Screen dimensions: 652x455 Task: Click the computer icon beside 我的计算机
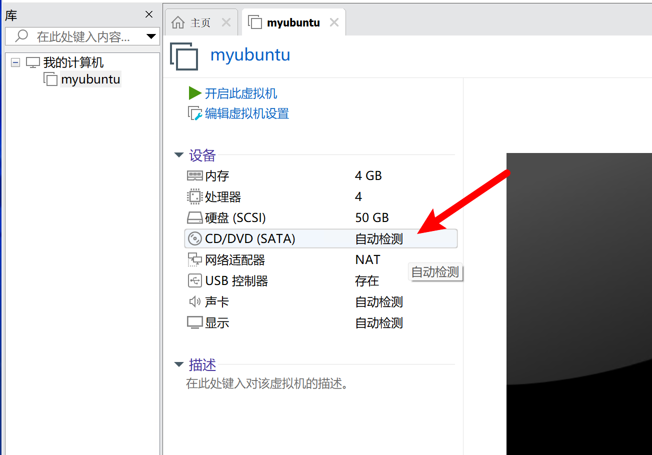(33, 62)
